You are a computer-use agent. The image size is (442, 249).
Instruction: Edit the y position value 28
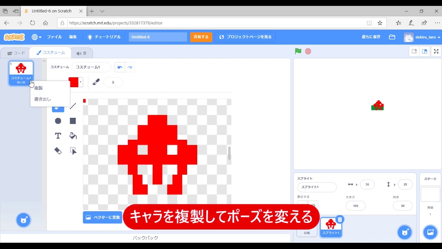pyautogui.click(x=405, y=184)
